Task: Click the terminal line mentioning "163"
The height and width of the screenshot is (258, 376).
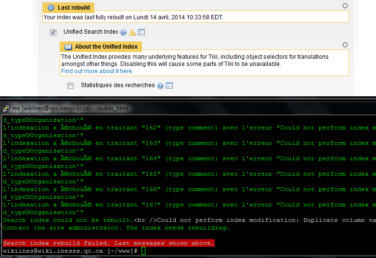Action: point(189,143)
